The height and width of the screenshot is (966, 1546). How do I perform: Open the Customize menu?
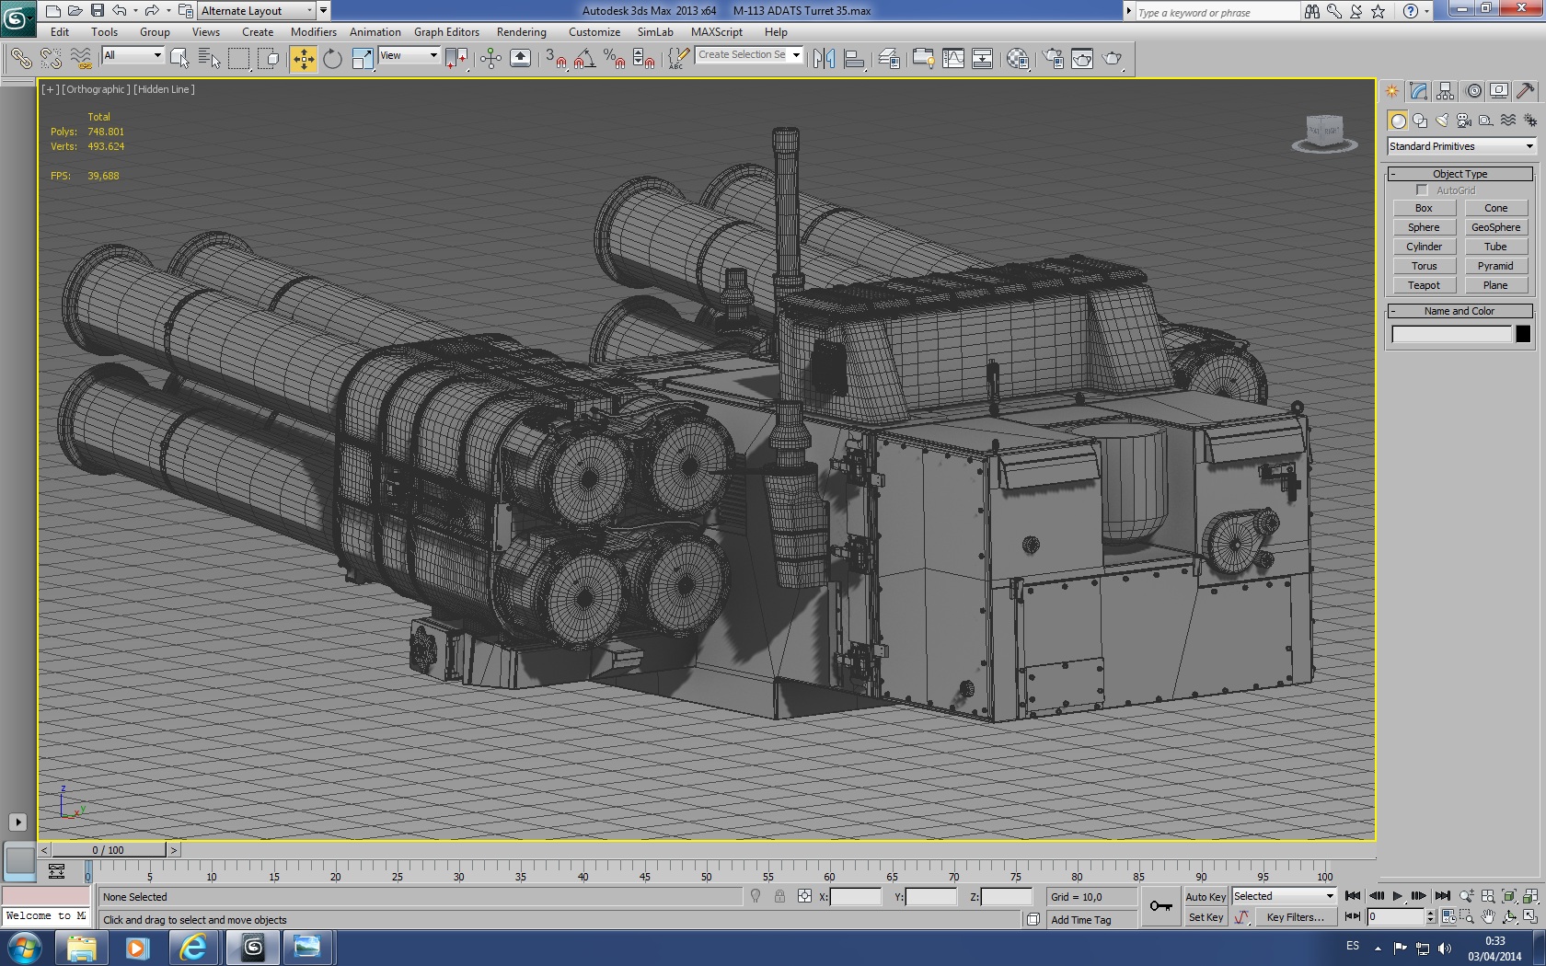594,32
